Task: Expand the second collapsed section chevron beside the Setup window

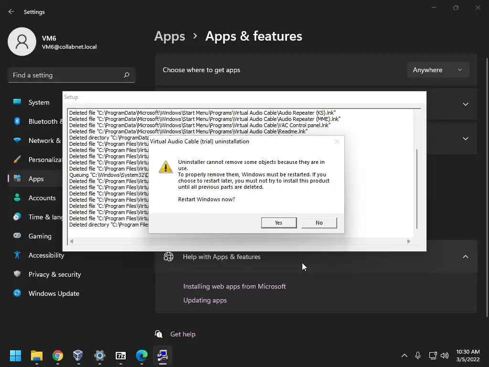Action: coord(465,139)
